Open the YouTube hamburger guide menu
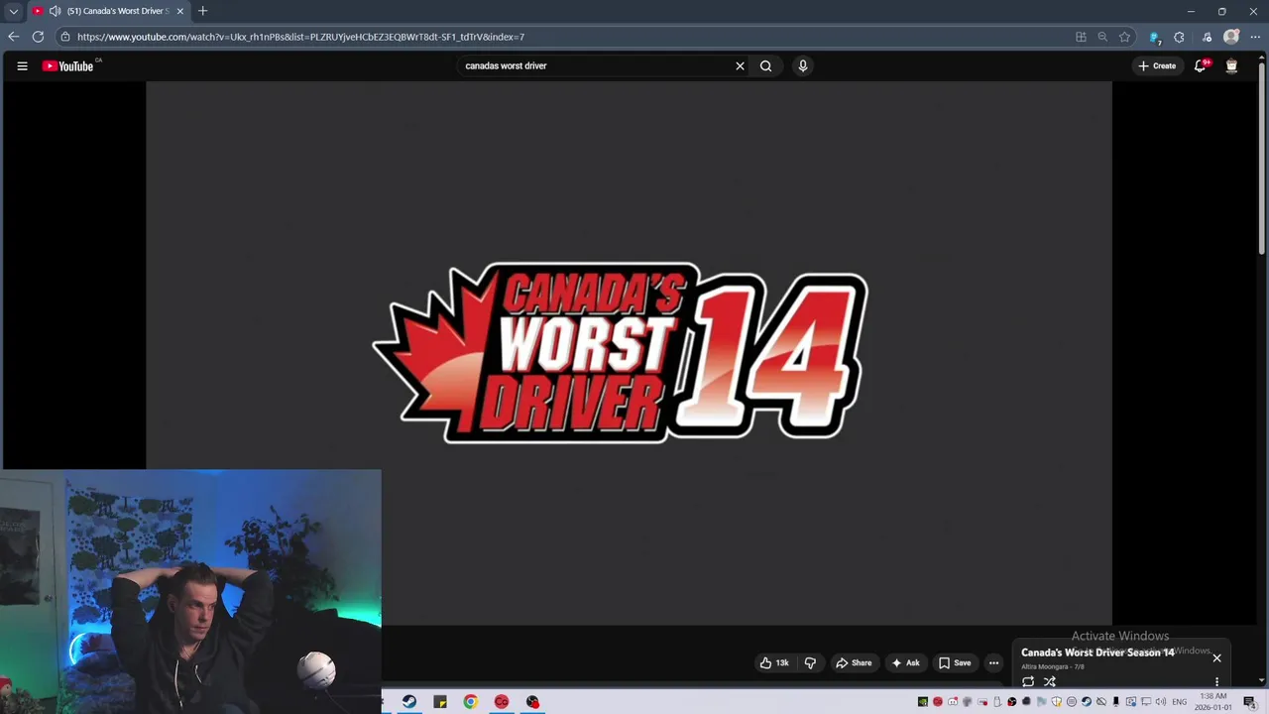 (22, 66)
